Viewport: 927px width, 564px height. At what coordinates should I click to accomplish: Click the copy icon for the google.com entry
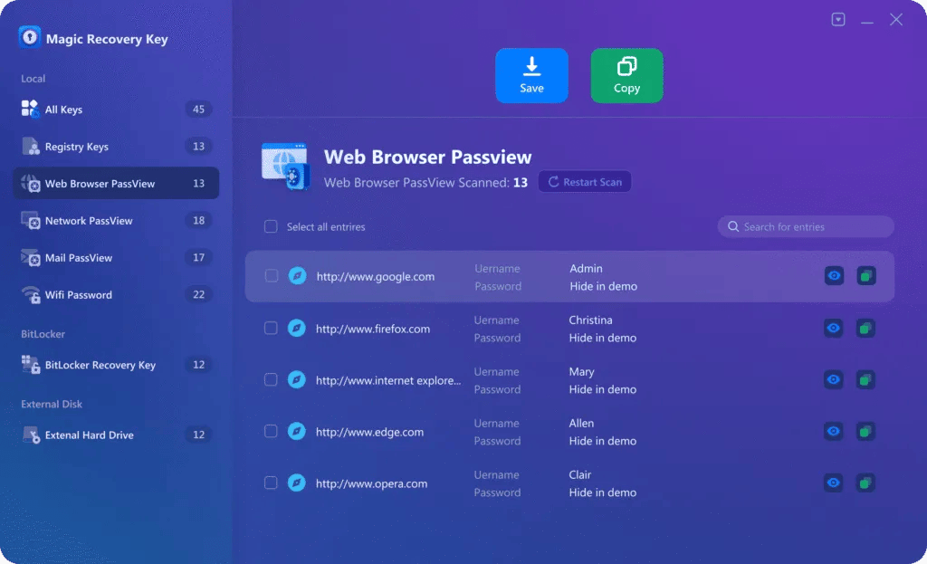[866, 276]
